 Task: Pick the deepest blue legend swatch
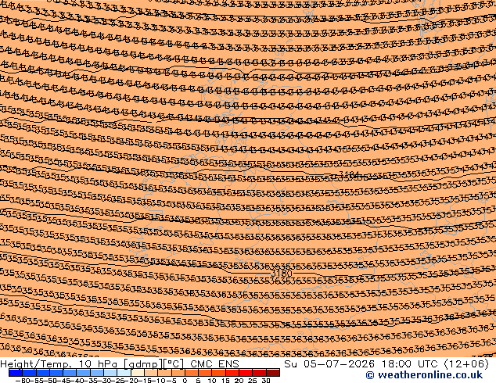[16, 373]
